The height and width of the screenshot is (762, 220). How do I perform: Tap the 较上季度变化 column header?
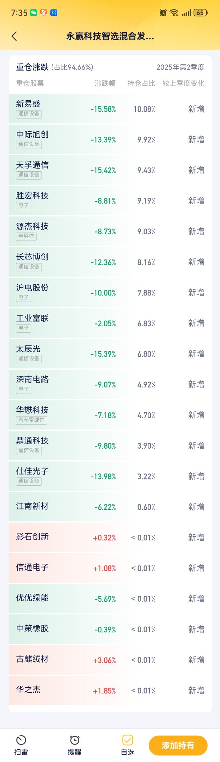click(x=183, y=83)
